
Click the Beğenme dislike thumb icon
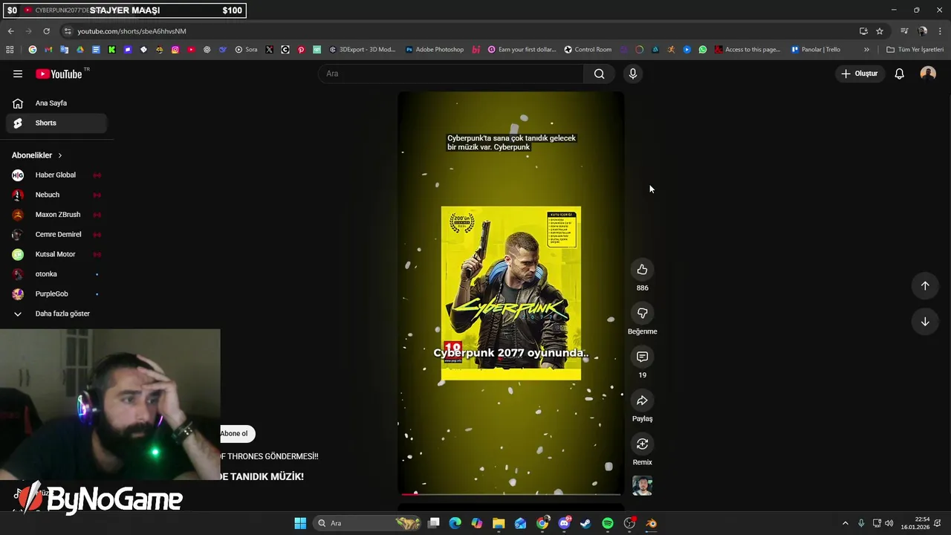(642, 314)
